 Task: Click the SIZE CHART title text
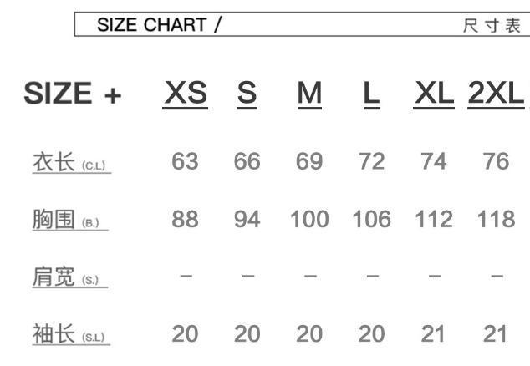[160, 25]
